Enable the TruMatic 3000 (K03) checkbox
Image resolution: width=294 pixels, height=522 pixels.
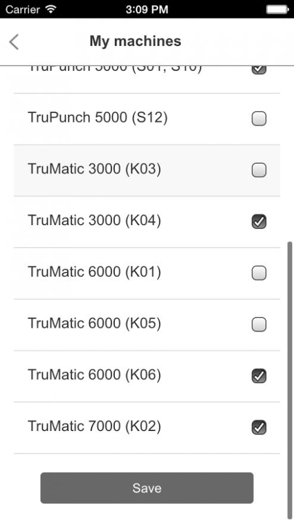pyautogui.click(x=259, y=170)
